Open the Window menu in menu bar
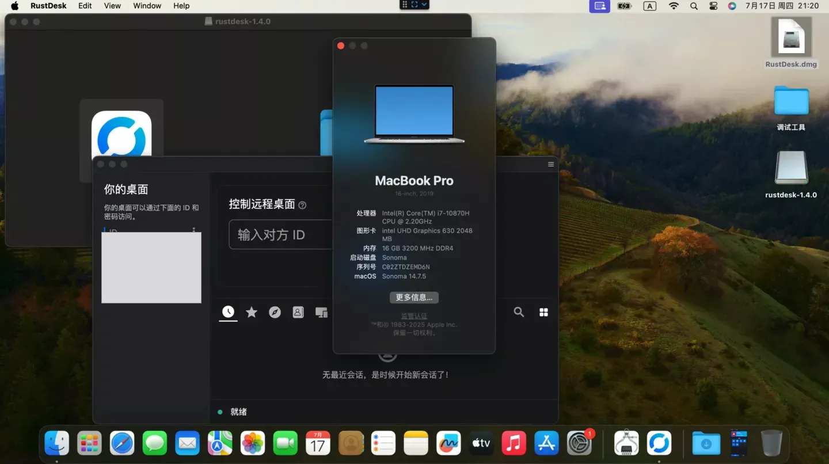Screen dimensions: 829x464 coord(147,6)
